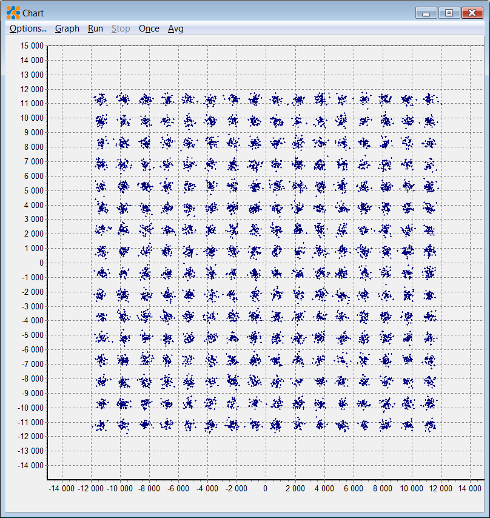The image size is (490, 518).
Task: Click the 4 000 x-axis label
Action: 324,489
